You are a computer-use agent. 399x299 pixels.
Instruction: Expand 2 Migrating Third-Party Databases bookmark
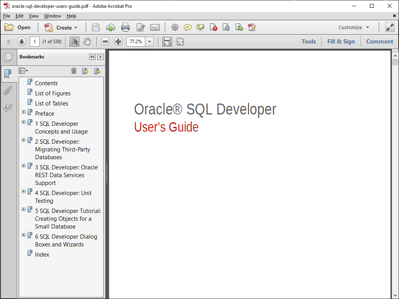click(23, 140)
